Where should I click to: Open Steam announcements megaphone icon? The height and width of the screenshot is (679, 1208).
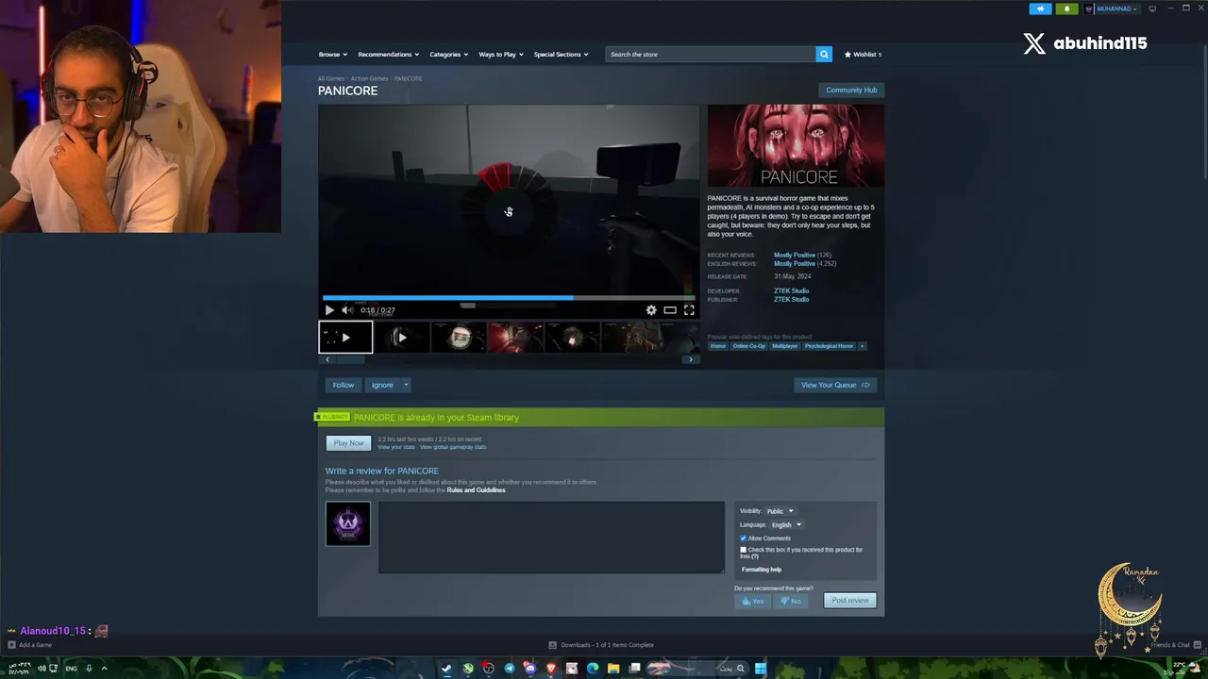[x=1040, y=8]
